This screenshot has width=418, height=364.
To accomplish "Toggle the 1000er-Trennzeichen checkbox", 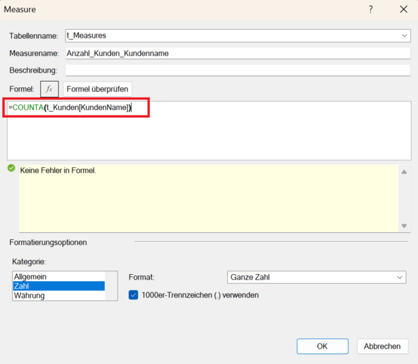I will (134, 295).
